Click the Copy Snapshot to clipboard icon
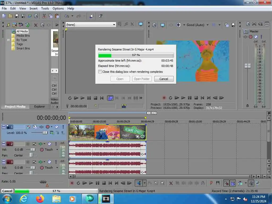The image size is (272, 204). click(227, 25)
